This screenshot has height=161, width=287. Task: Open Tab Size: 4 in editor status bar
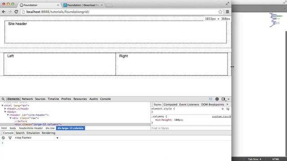click(x=254, y=159)
